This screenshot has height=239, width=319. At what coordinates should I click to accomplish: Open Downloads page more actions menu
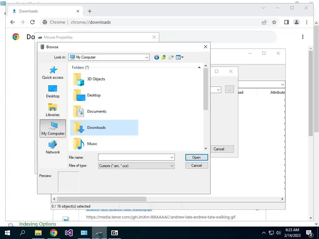click(303, 37)
